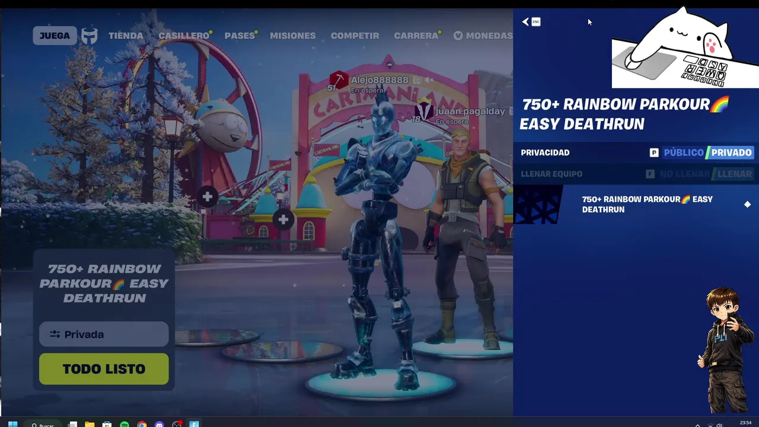Viewport: 759px width, 427px height.
Task: Click the taskbar clock 23:54
Action: coord(746,423)
